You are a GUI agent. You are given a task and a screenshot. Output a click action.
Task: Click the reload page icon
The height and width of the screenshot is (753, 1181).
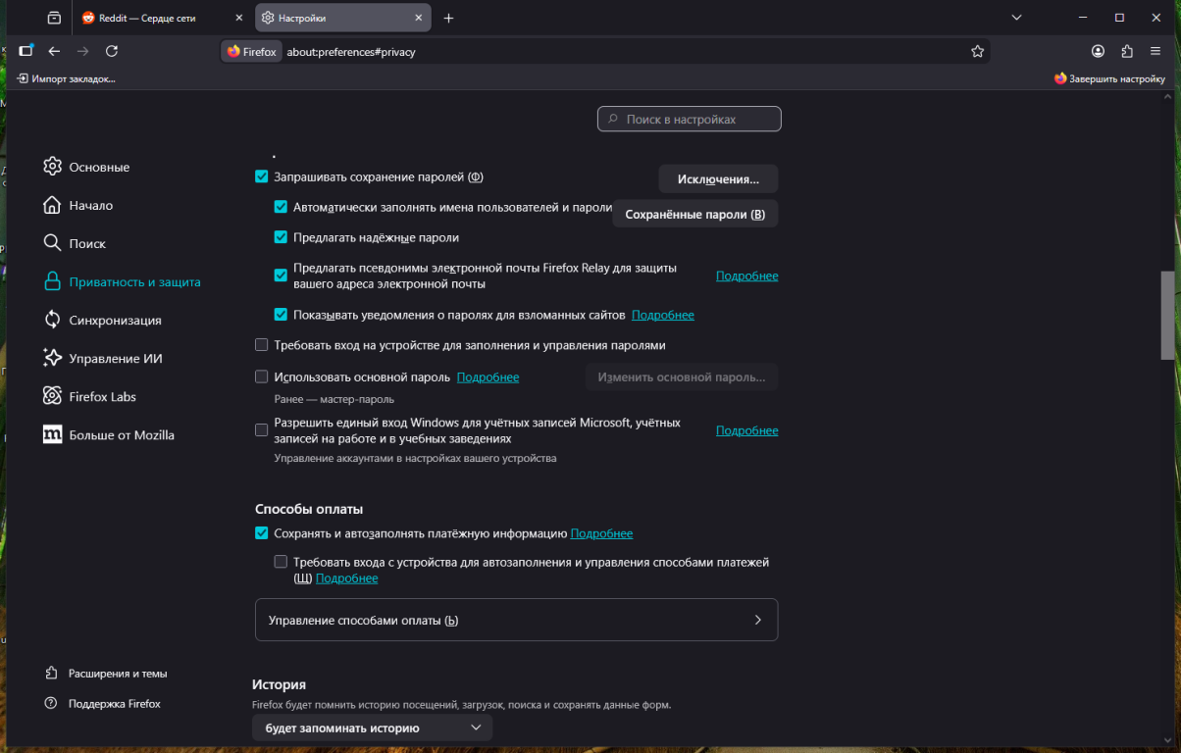(112, 51)
